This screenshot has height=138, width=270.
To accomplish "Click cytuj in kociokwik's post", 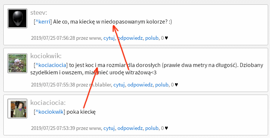I will click(x=119, y=85).
